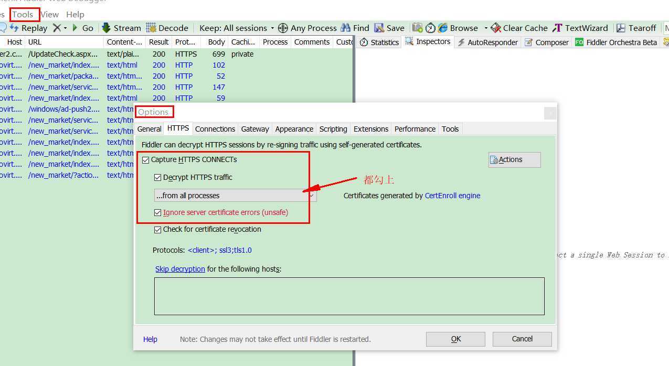Click the timer stopwatch toolbar icon
This screenshot has height=366, width=669.
click(430, 28)
